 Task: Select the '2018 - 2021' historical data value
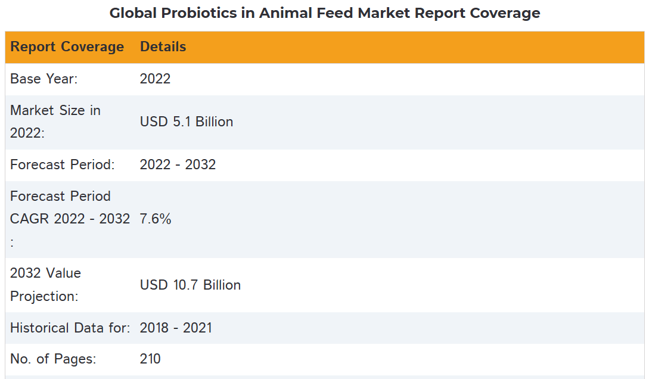[x=176, y=328]
